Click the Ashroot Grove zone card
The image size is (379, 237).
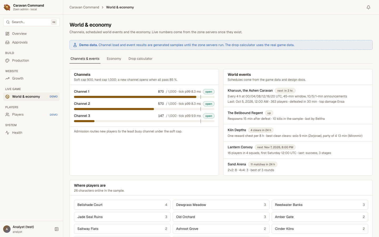click(x=221, y=229)
